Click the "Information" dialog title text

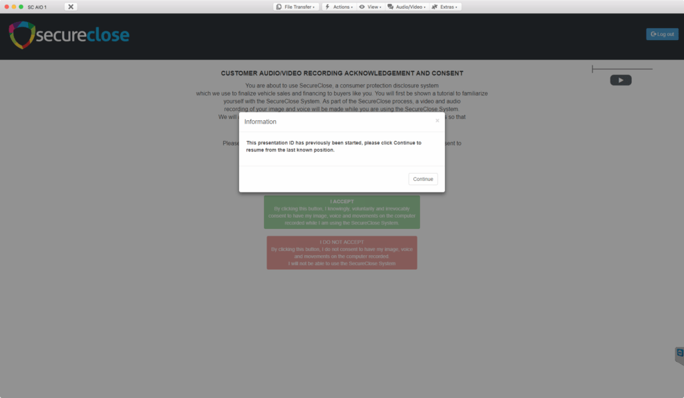[x=260, y=122]
